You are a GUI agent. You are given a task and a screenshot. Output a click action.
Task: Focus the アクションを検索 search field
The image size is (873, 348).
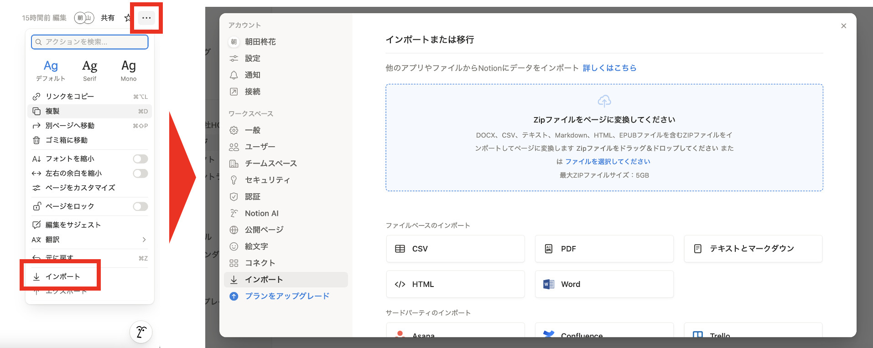click(90, 42)
